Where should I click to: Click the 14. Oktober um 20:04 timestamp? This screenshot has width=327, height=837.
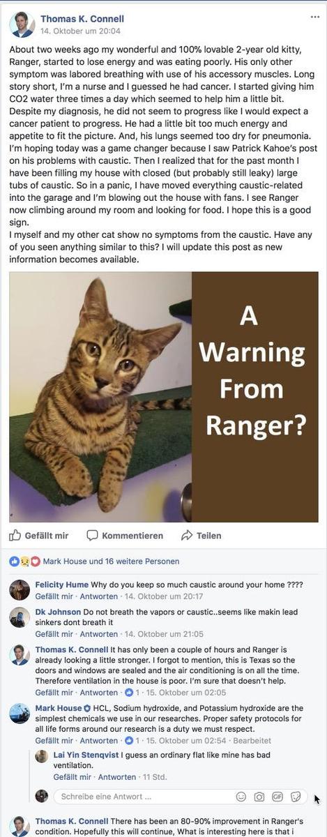pyautogui.click(x=80, y=31)
